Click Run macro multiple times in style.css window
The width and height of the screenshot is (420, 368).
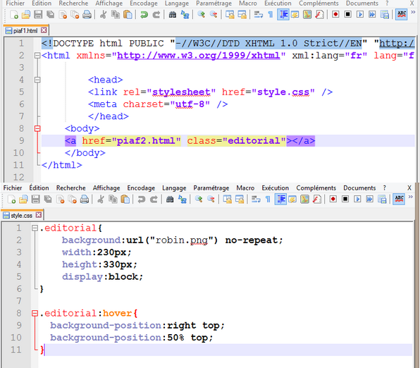[370, 199]
